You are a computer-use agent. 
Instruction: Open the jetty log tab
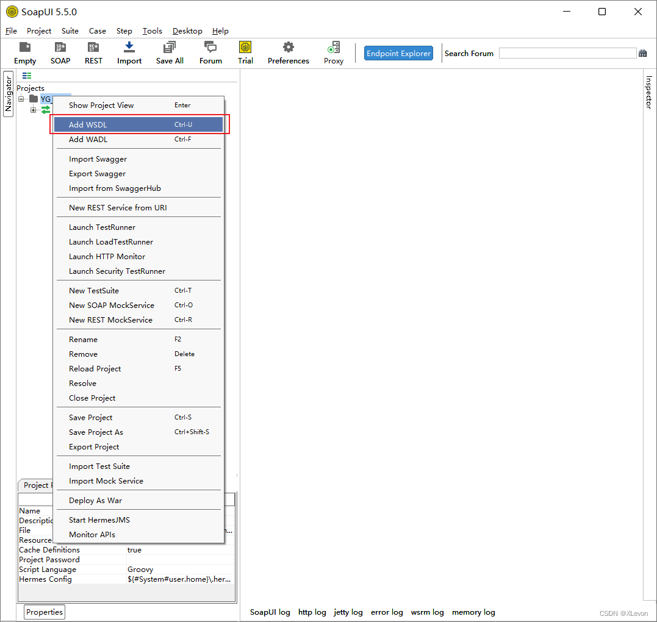coord(348,612)
